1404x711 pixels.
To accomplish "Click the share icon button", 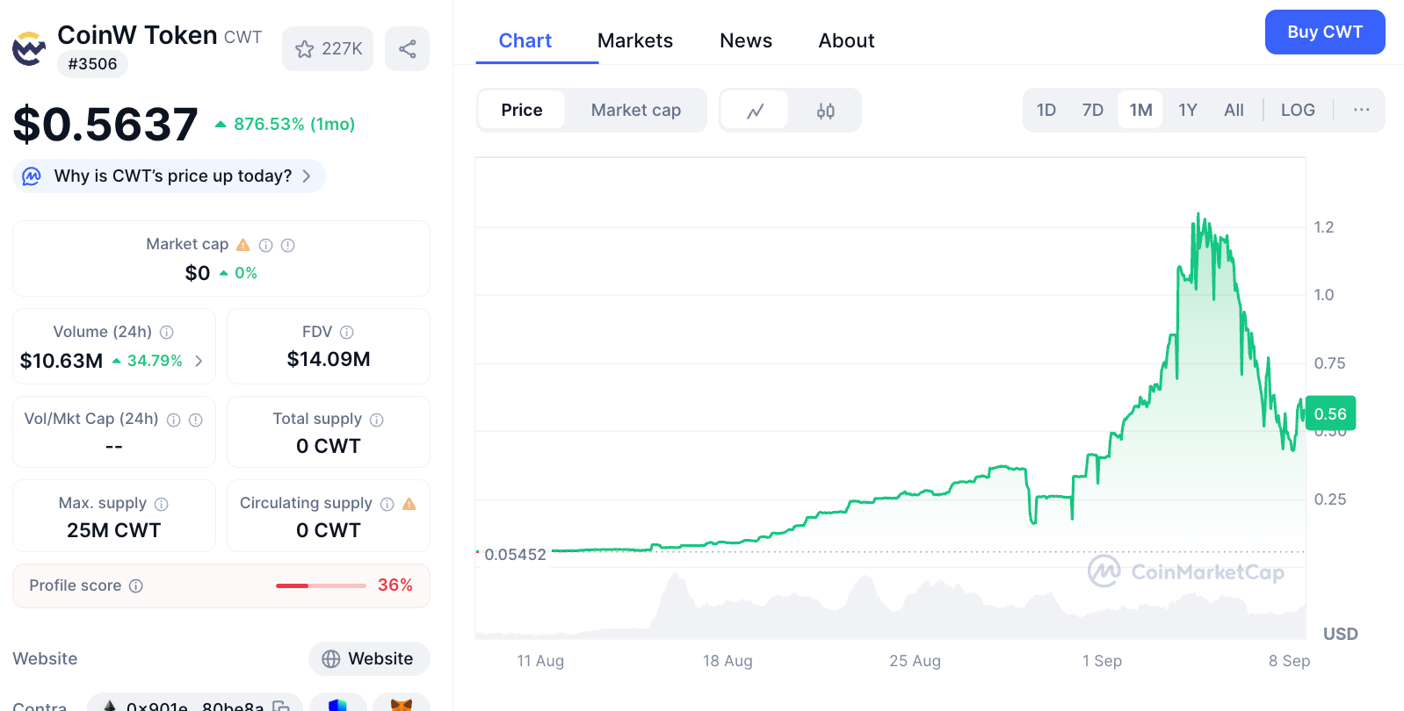I will point(407,49).
